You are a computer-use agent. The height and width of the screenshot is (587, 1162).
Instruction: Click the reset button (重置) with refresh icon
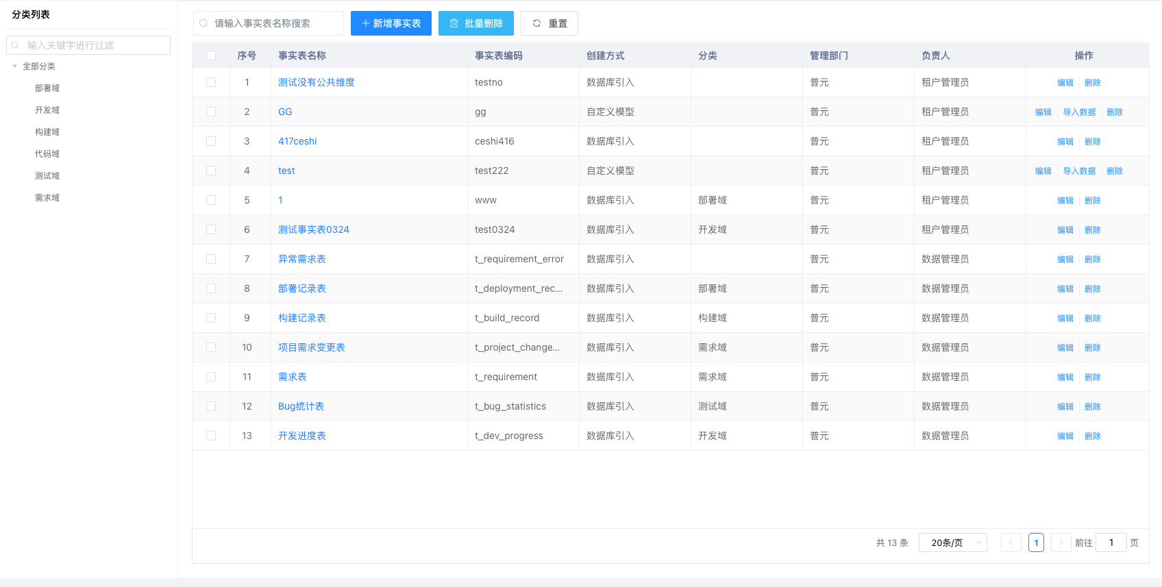[x=549, y=23]
